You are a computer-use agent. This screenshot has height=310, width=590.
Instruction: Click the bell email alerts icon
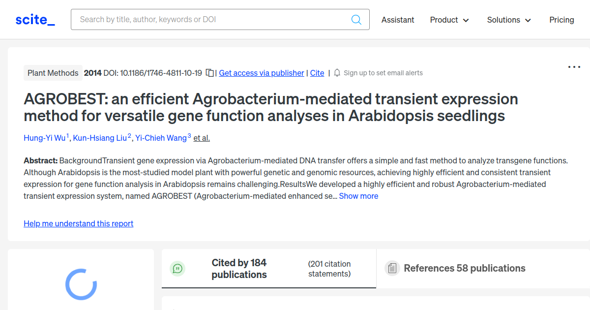[337, 73]
